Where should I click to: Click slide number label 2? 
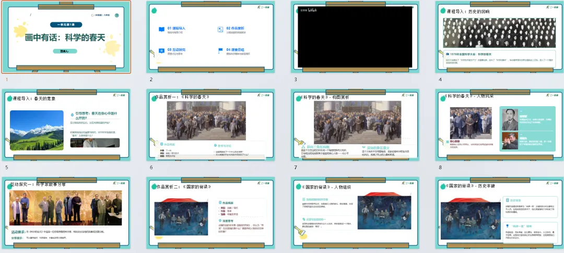(151, 80)
